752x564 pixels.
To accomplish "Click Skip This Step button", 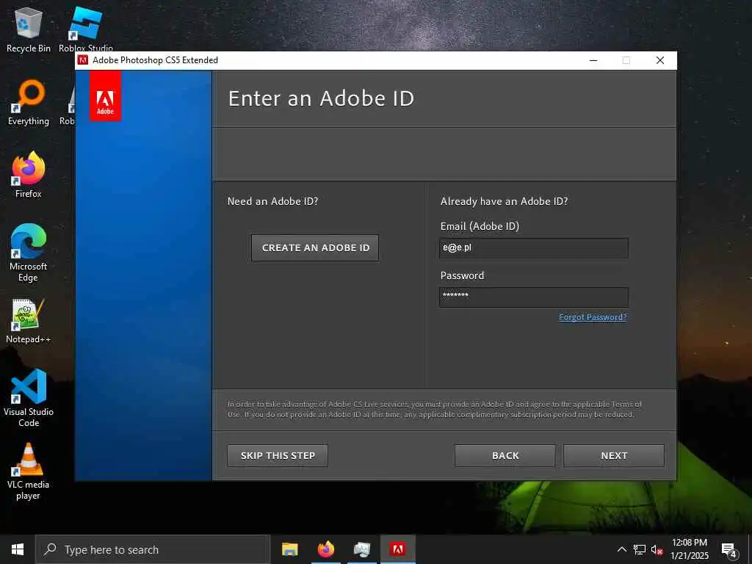I will coord(278,455).
